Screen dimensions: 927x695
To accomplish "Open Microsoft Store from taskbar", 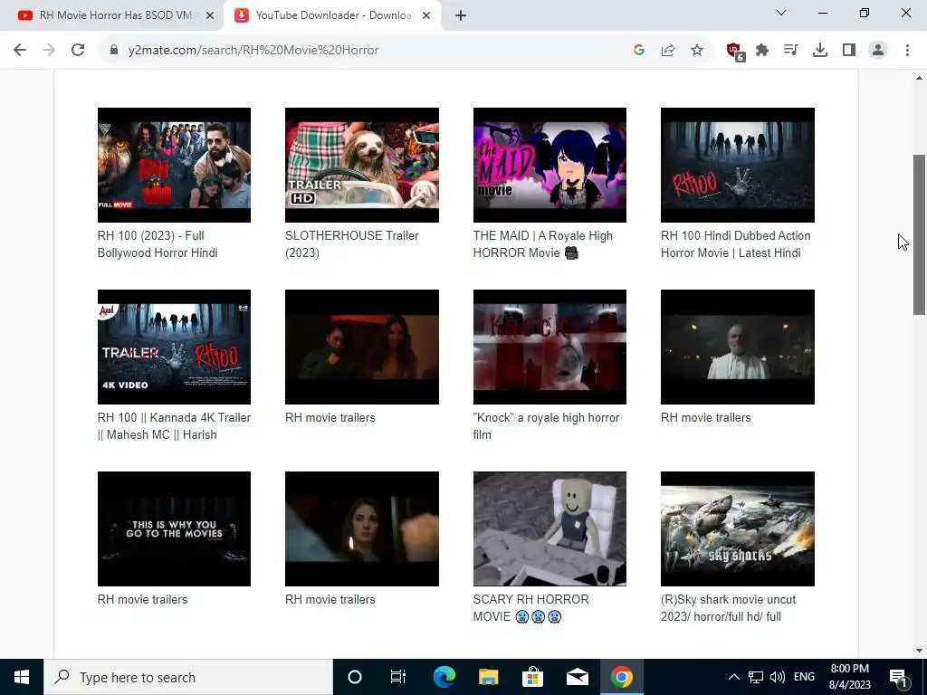I will (532, 677).
